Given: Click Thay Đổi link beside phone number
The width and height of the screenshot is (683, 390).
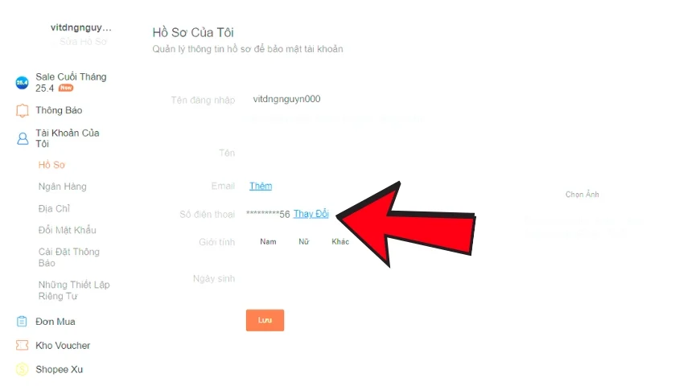Looking at the screenshot, I should click(311, 214).
